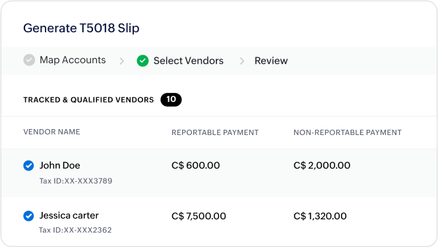This screenshot has width=438, height=247.
Task: Jump to the Review step
Action: coord(271,61)
